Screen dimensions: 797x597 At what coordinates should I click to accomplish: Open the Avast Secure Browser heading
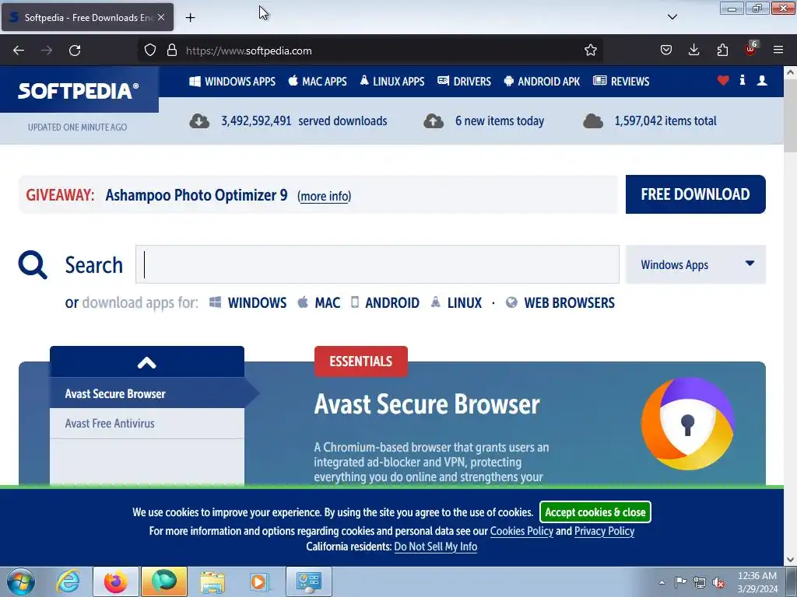[427, 404]
